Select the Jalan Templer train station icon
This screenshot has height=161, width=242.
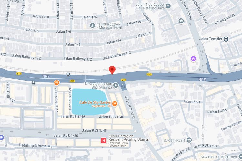point(226,39)
